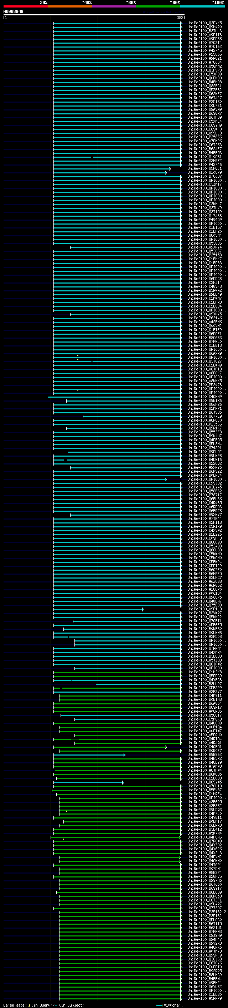228x1008 pixels.
Task: Open hit UniRef100_P23566
Action: coord(204,424)
